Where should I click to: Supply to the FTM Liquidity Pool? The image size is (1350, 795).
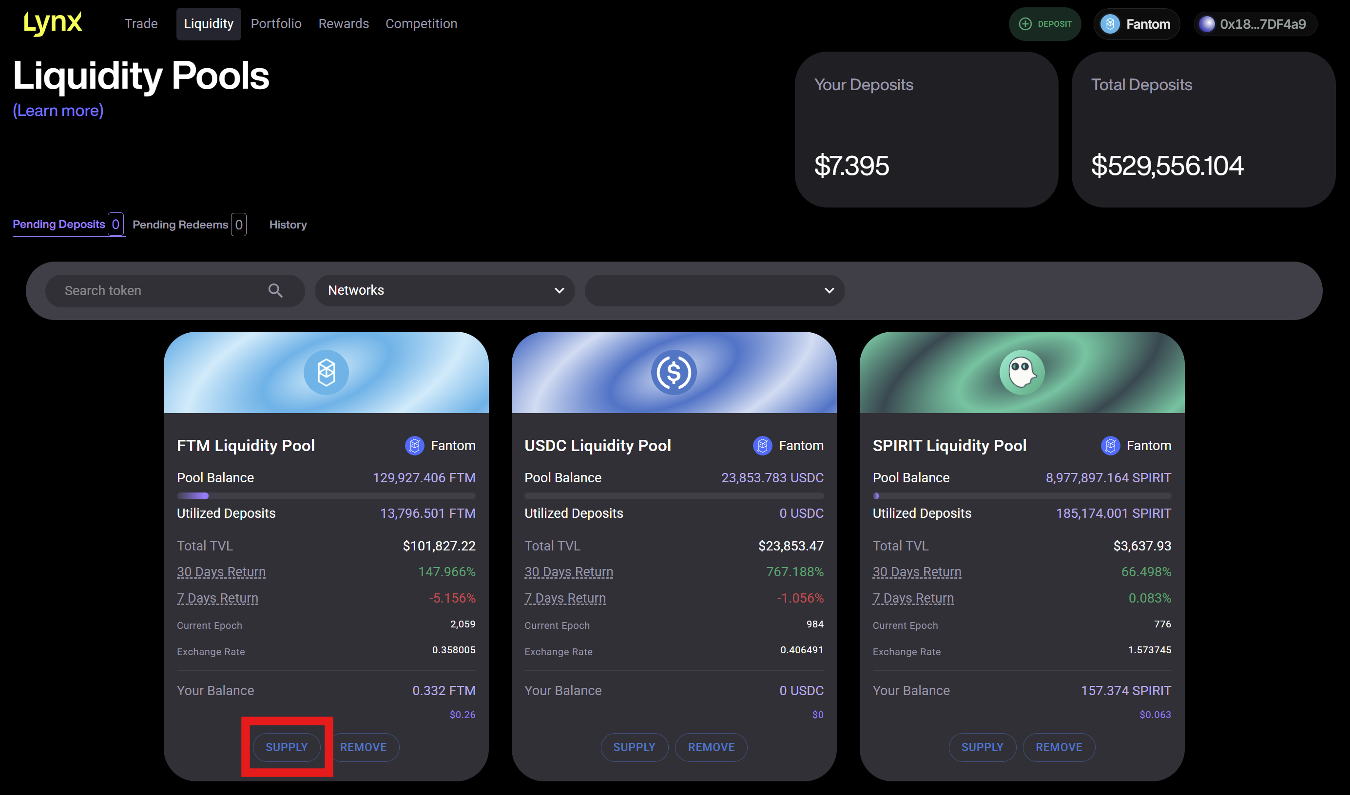pyautogui.click(x=286, y=747)
